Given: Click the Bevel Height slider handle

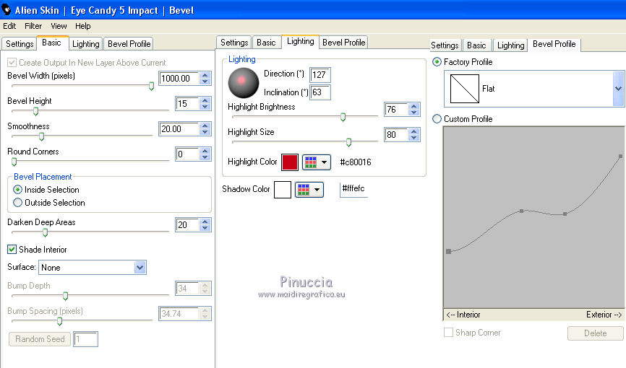Looking at the screenshot, I should [36, 111].
